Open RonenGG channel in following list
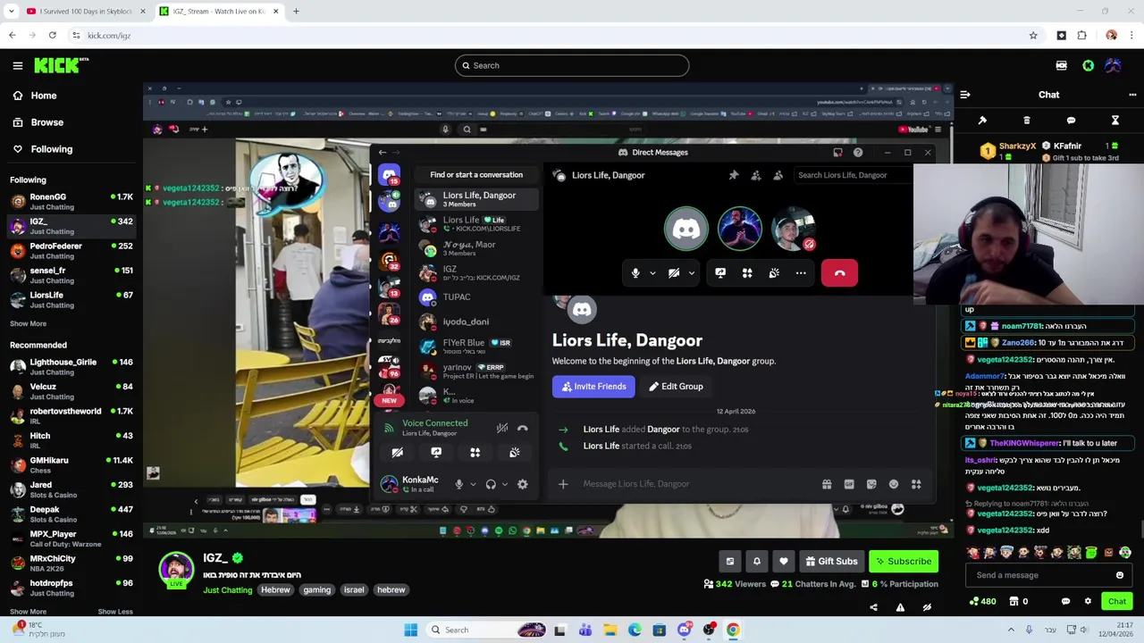The width and height of the screenshot is (1144, 643). (x=71, y=202)
